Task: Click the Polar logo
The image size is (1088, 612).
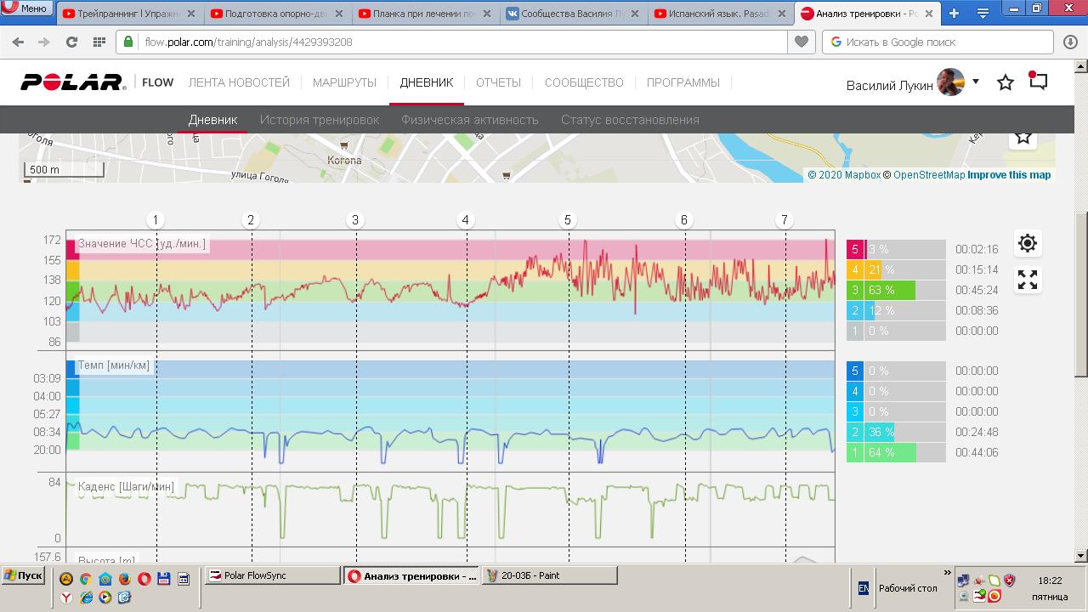Action: tap(74, 82)
